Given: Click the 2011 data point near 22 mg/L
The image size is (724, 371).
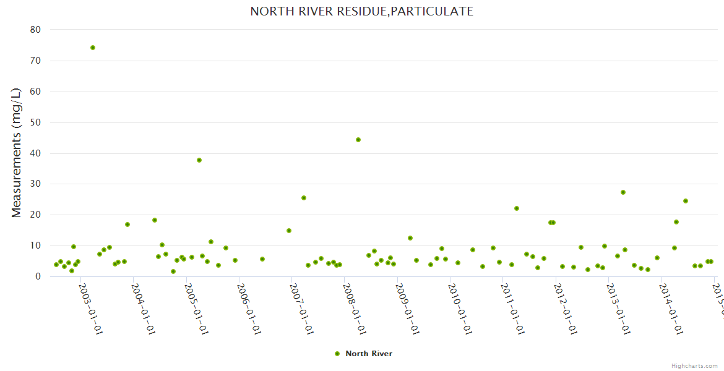Looking at the screenshot, I should [517, 208].
